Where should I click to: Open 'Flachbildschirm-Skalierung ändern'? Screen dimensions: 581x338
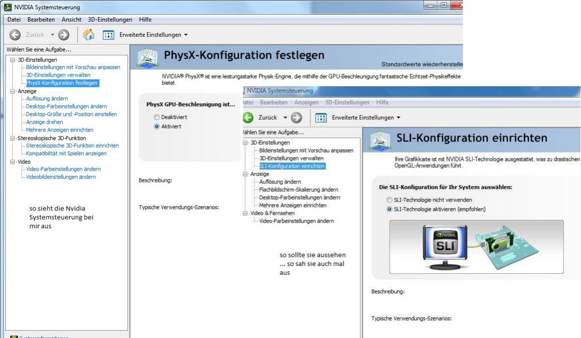click(x=299, y=190)
